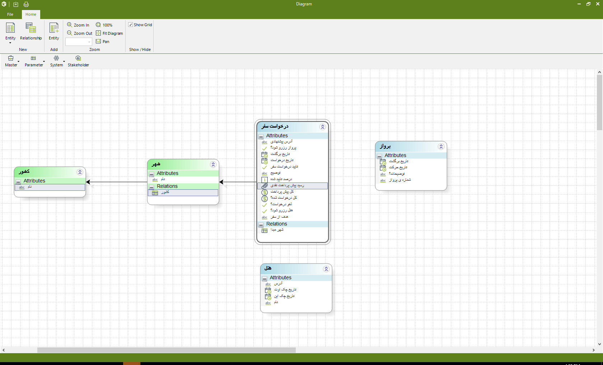This screenshot has height=365, width=603.
Task: Click Zoom Out magnifier
Action: (70, 33)
